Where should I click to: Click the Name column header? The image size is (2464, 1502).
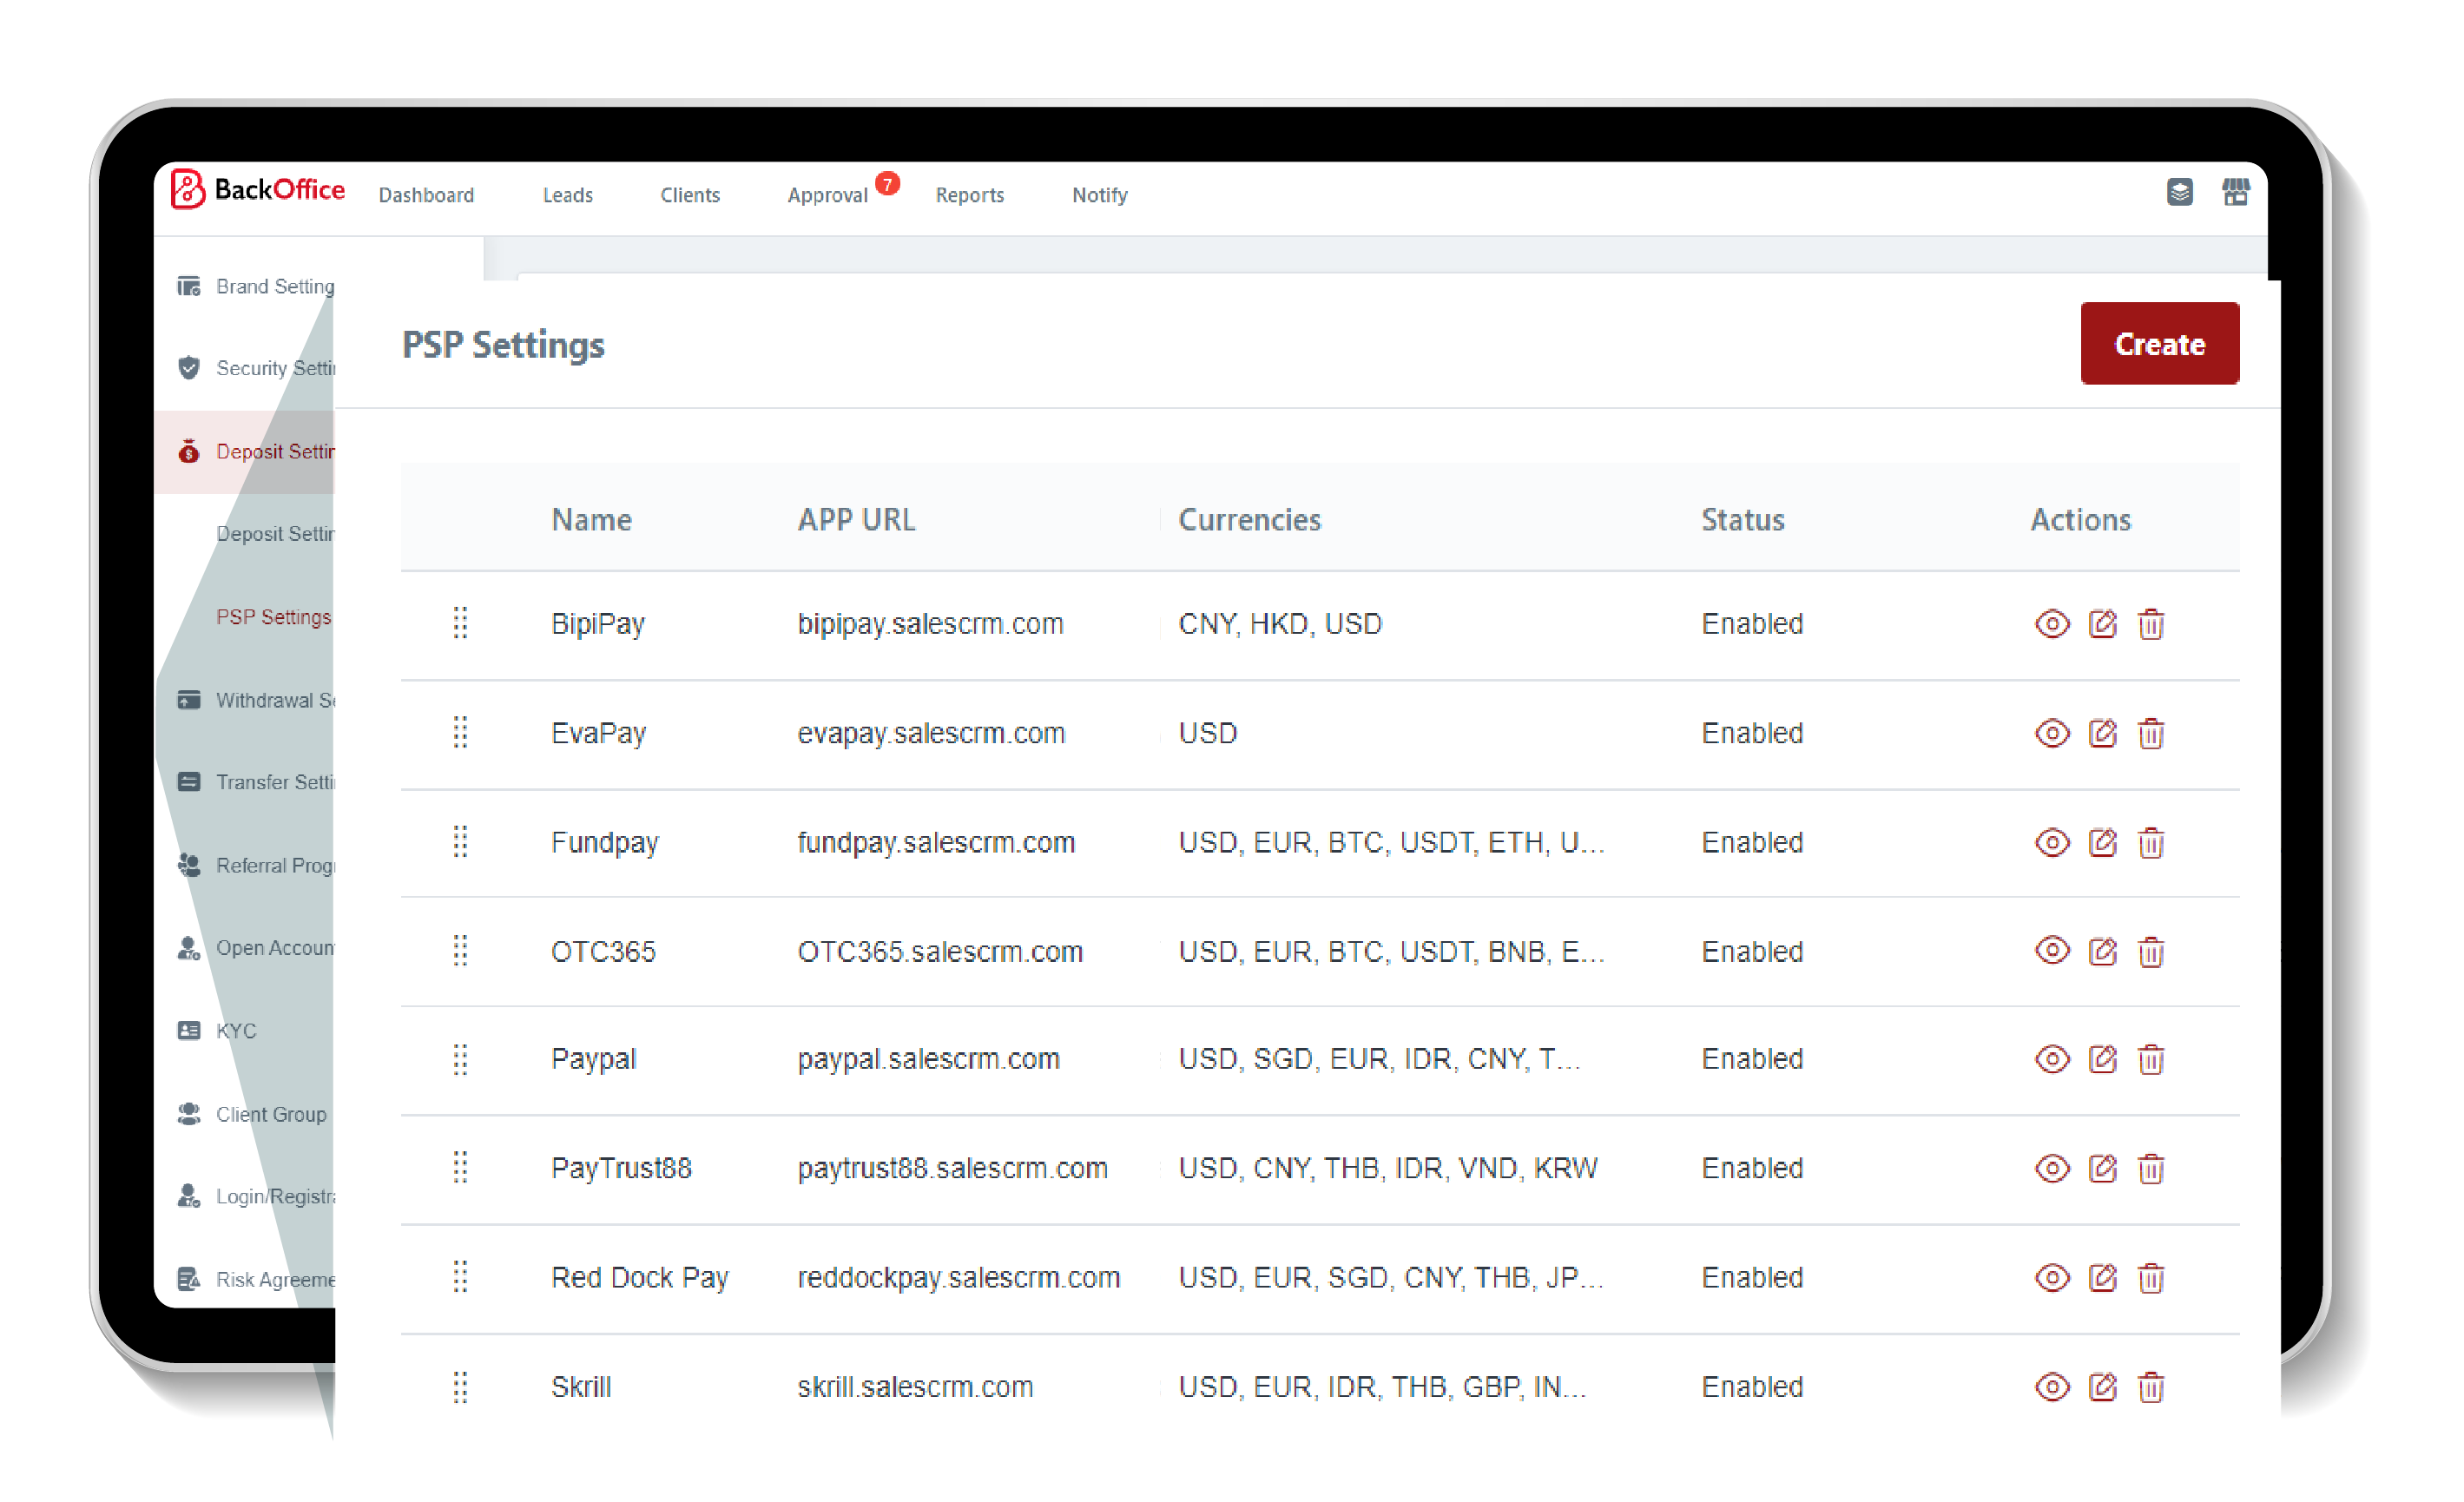point(591,519)
